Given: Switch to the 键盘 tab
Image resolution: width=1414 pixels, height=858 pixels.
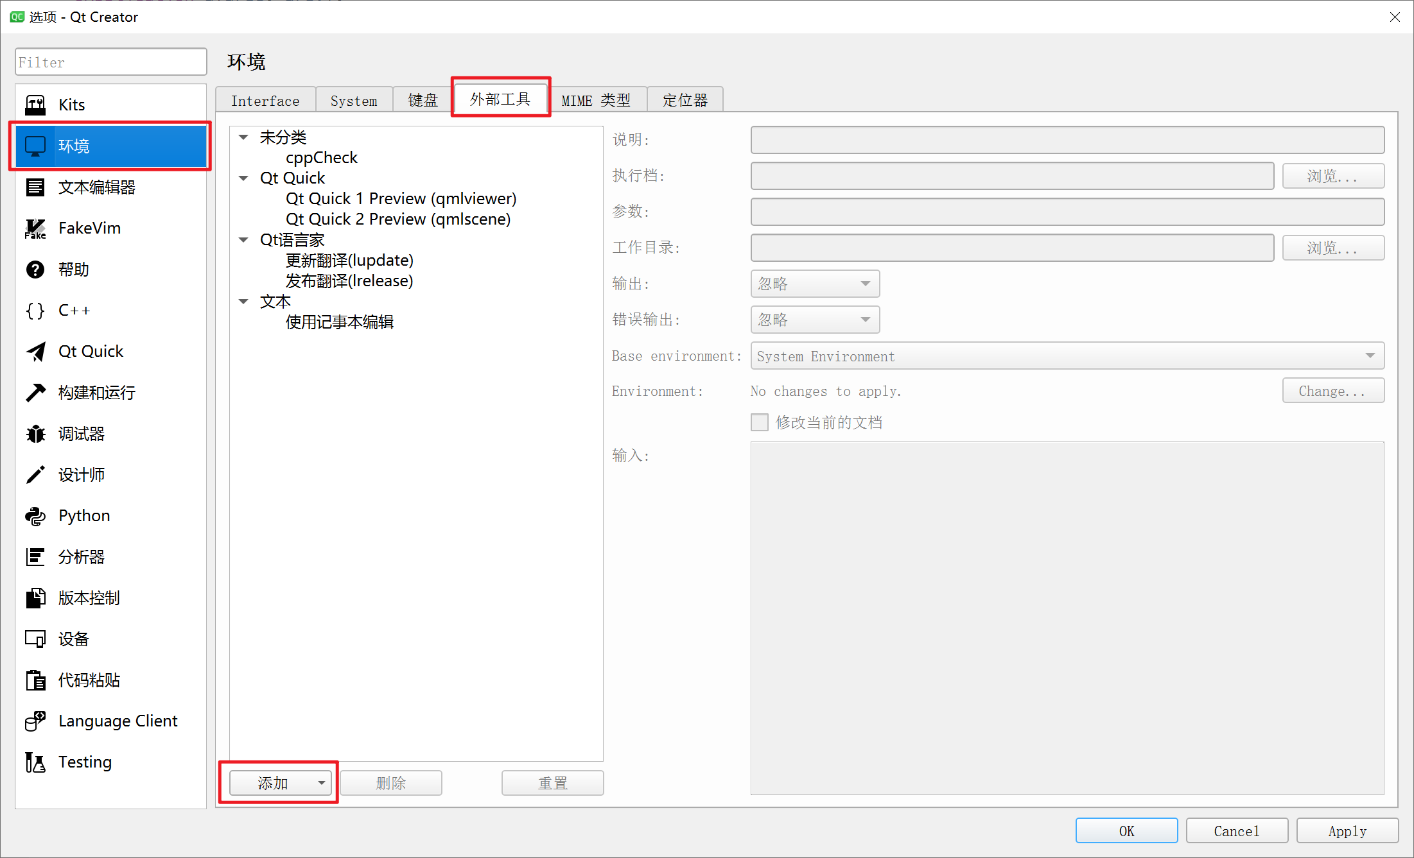Looking at the screenshot, I should [423, 101].
